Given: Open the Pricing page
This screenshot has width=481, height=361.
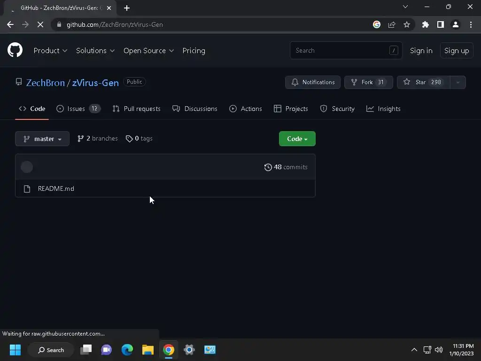Looking at the screenshot, I should (194, 51).
